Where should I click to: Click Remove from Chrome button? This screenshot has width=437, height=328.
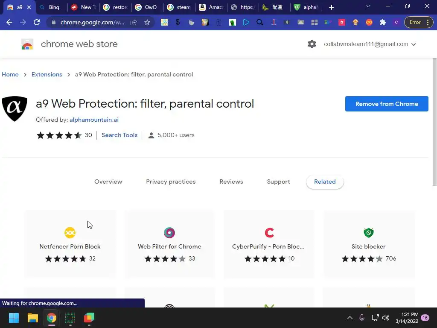[387, 104]
